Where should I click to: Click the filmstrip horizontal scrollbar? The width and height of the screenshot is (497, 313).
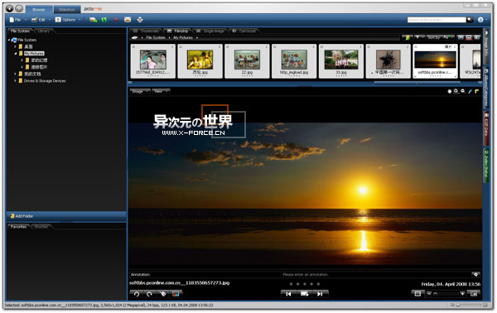click(417, 83)
